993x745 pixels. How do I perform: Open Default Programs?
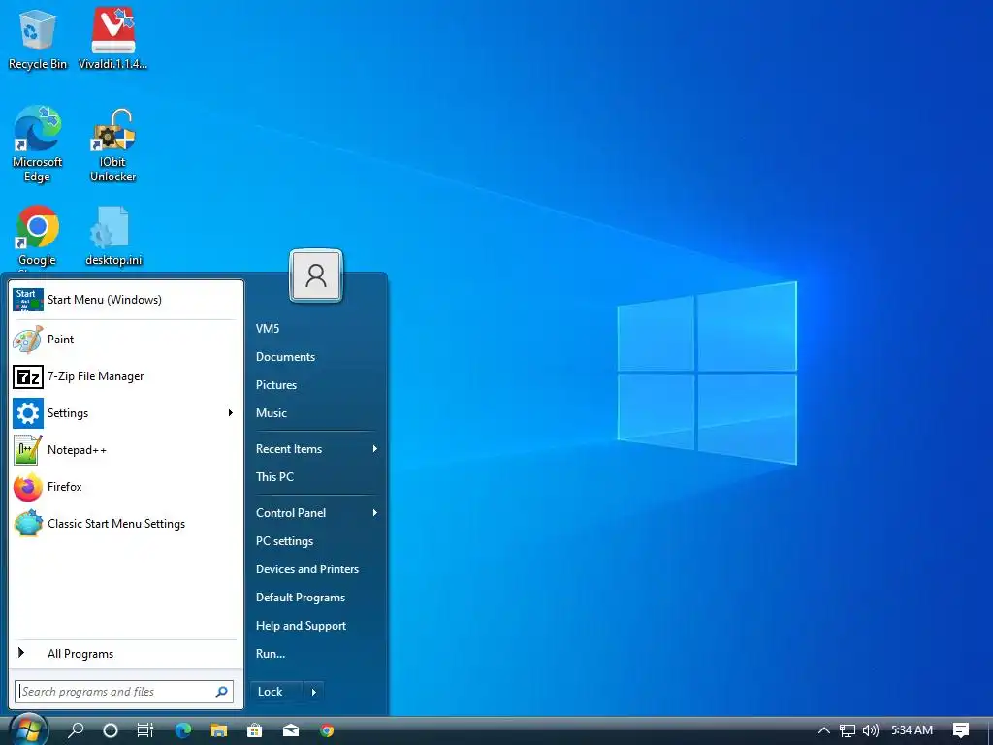301,598
